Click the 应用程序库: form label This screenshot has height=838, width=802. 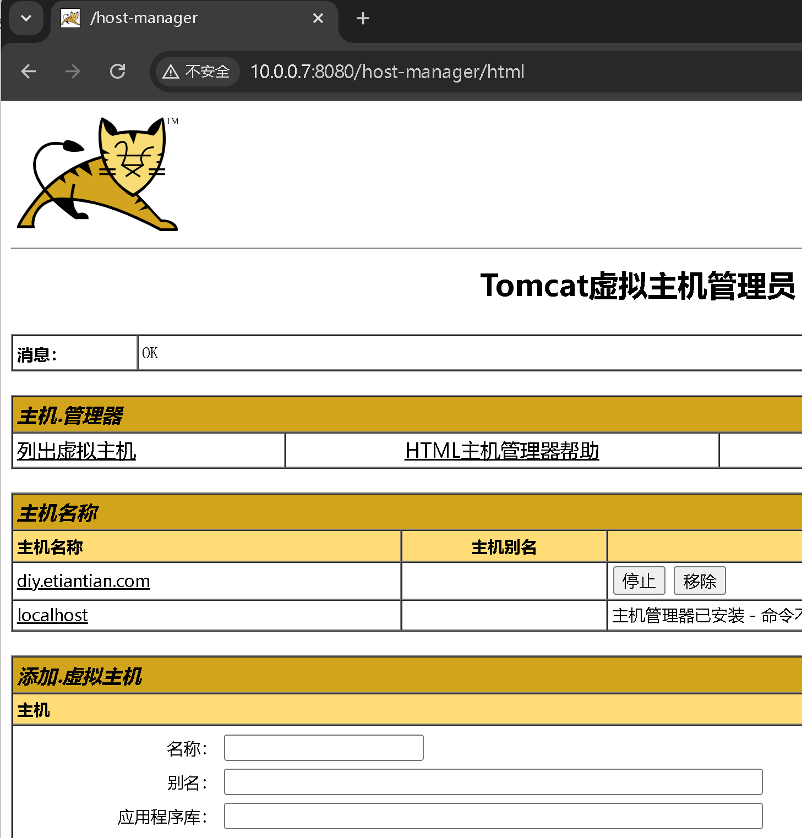(163, 817)
